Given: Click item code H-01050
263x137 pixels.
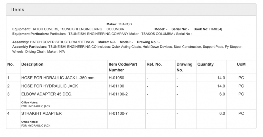Looking at the screenshot, I should point(116,78).
